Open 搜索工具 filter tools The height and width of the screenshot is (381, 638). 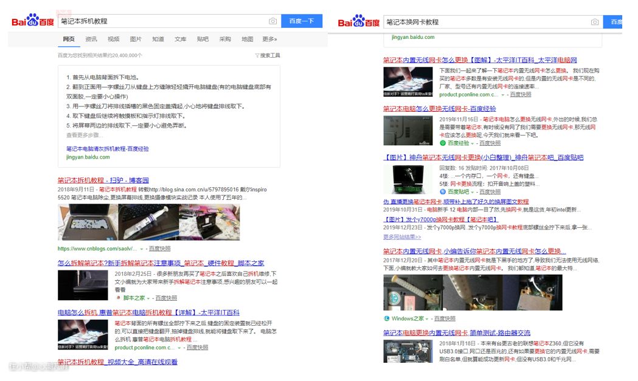pos(268,55)
